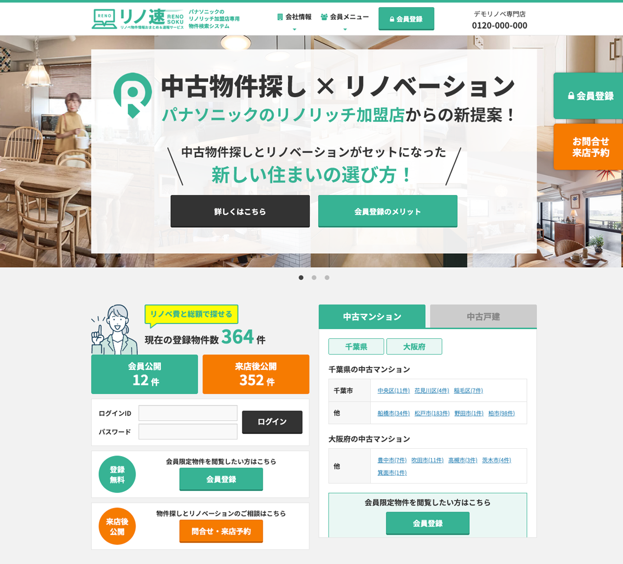Call the 0120-000-000 phone number

[499, 25]
